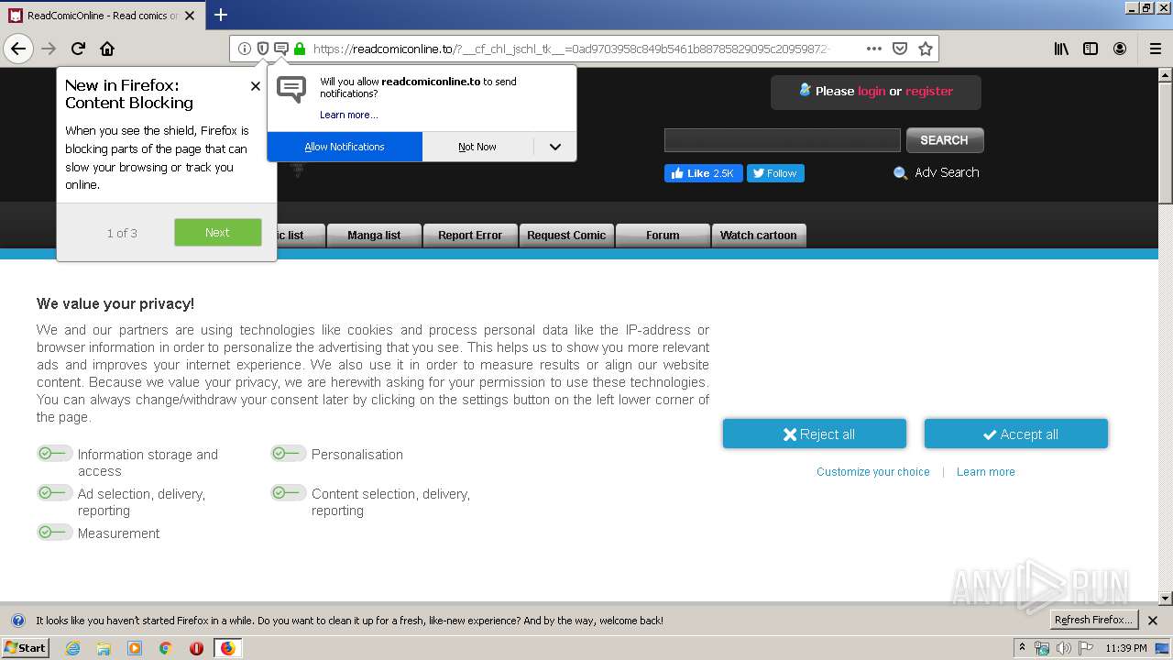This screenshot has height=660, width=1173.
Task: Open the Request Comic tab
Action: (566, 236)
